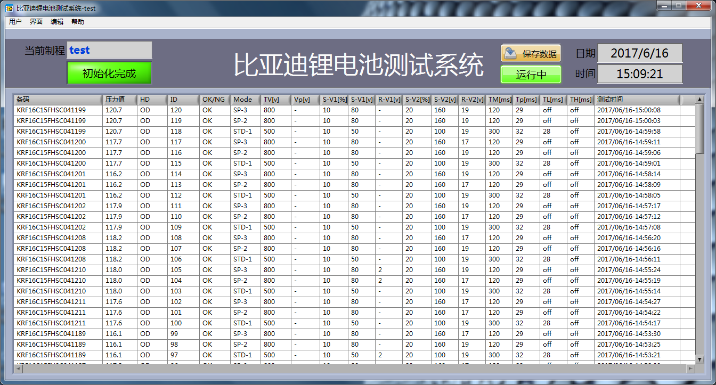Viewport: 716px width, 385px height.
Task: Click the horizontal scroll right arrow
Action: pyautogui.click(x=690, y=368)
